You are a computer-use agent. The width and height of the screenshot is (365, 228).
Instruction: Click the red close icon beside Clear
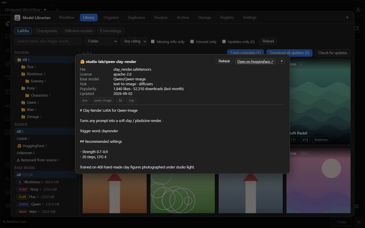[x=359, y=222]
